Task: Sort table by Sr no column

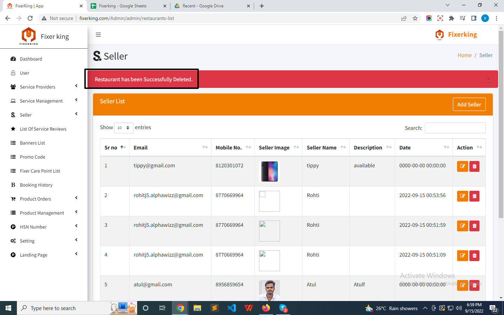Action: tap(115, 147)
